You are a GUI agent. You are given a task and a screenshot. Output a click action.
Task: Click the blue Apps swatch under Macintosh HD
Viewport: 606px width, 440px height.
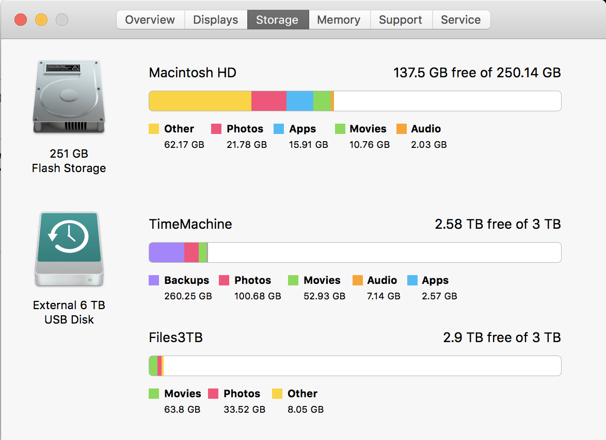click(x=279, y=129)
